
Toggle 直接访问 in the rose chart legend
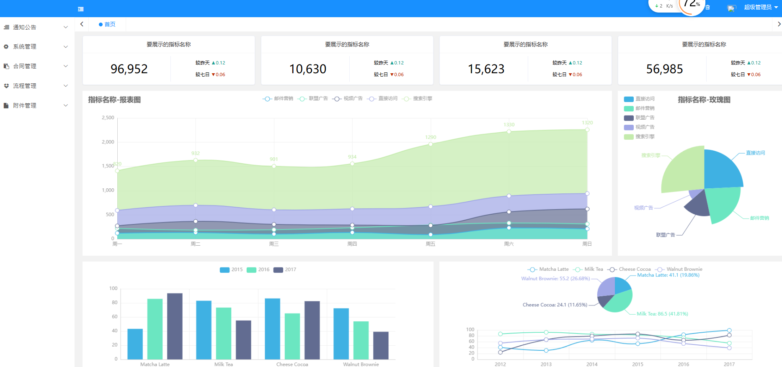[639, 99]
